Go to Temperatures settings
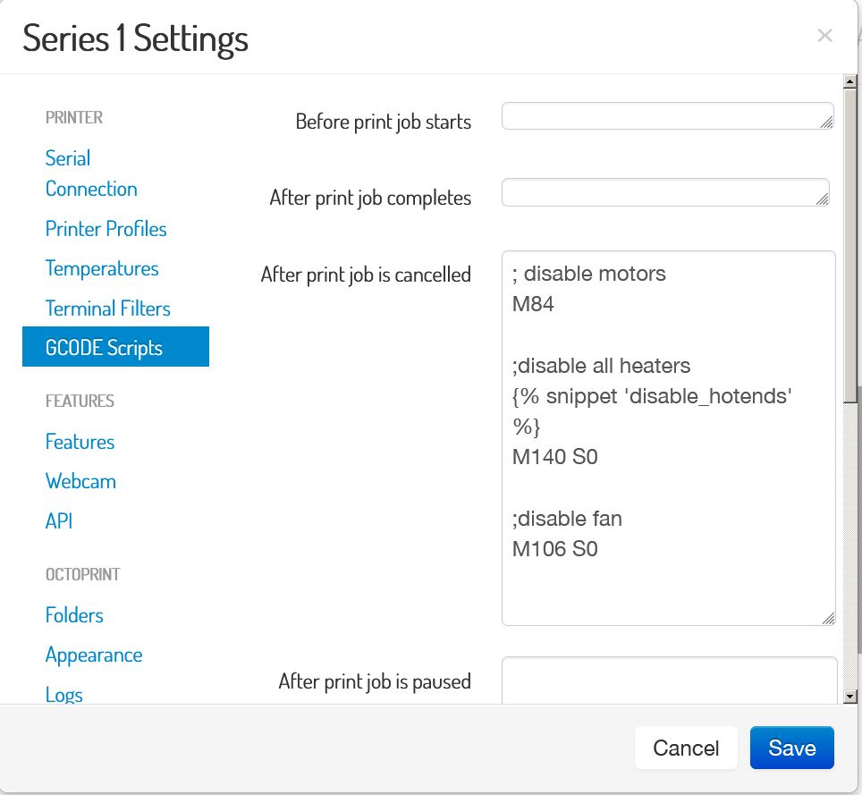862x795 pixels. coord(102,268)
